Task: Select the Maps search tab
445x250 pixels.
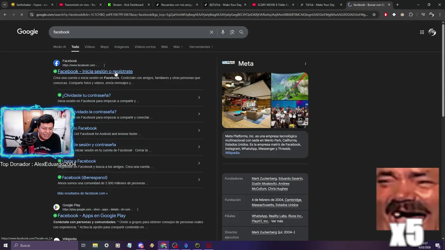Action: [x=104, y=47]
